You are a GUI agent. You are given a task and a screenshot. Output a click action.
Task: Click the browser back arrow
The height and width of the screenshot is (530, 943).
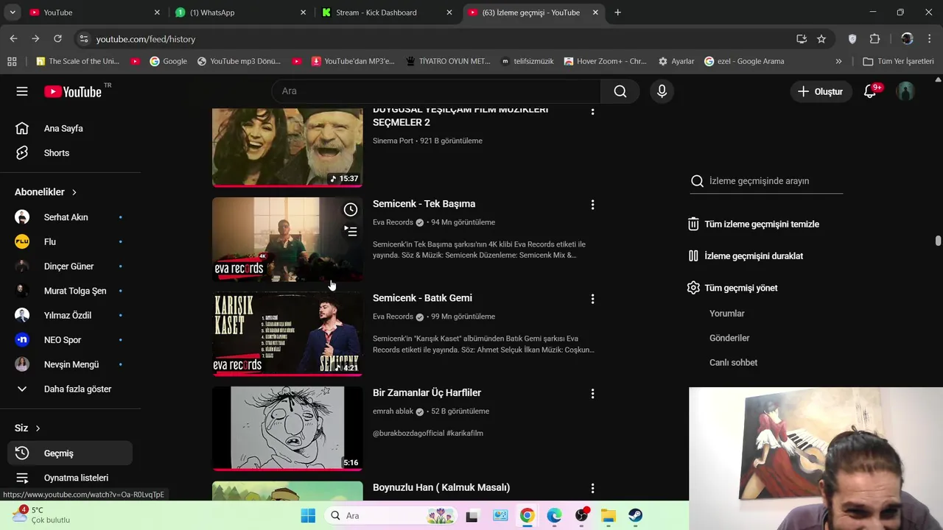[13, 39]
